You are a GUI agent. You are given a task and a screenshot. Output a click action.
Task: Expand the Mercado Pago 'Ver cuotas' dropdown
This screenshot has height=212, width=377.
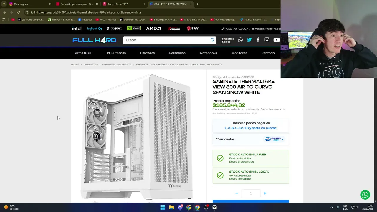click(x=251, y=139)
